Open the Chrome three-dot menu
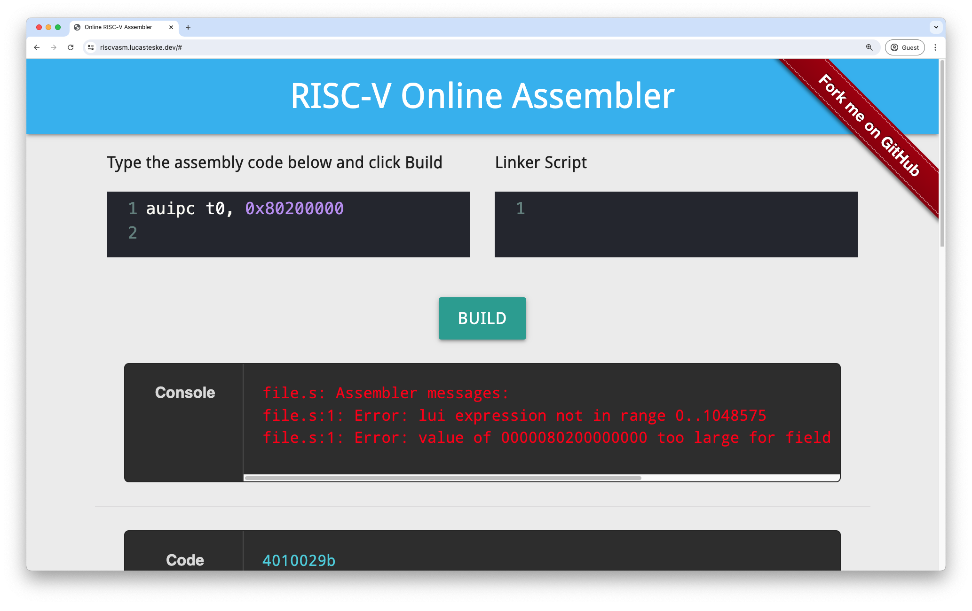 click(935, 47)
